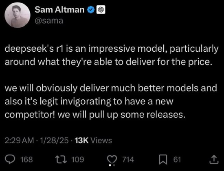Click the 109 reposts count
224x171 pixels.
click(78, 160)
